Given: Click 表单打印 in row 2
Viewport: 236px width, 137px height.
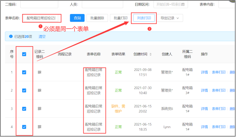Looking at the screenshot, I should coord(219,90).
